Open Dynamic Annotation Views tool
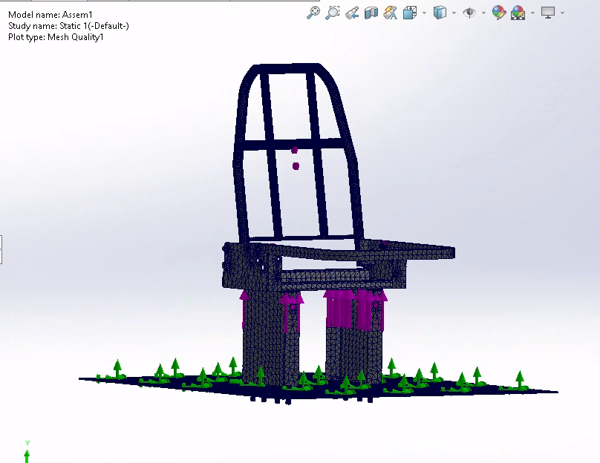This screenshot has width=600, height=463. 390,13
